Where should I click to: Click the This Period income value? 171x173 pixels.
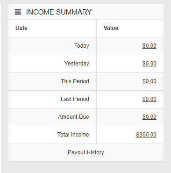149,81
